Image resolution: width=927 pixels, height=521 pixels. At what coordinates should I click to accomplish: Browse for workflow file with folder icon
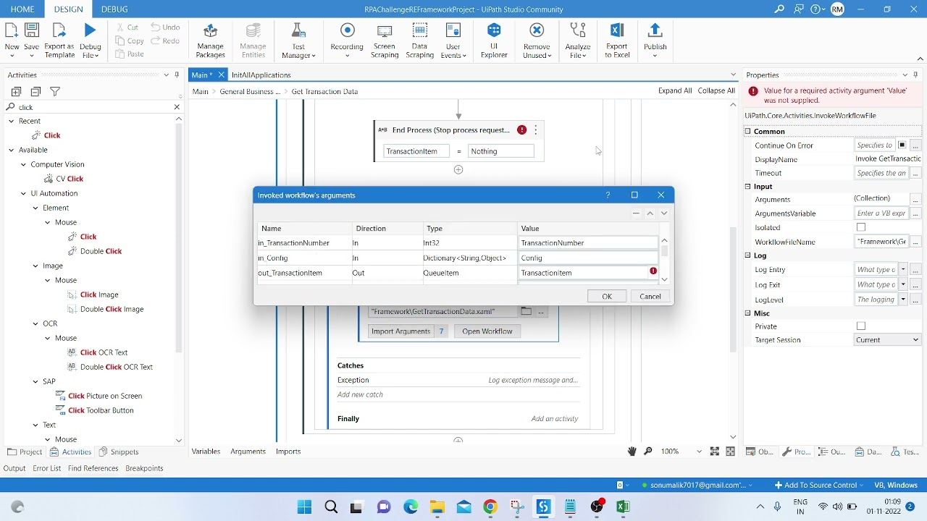coord(526,311)
